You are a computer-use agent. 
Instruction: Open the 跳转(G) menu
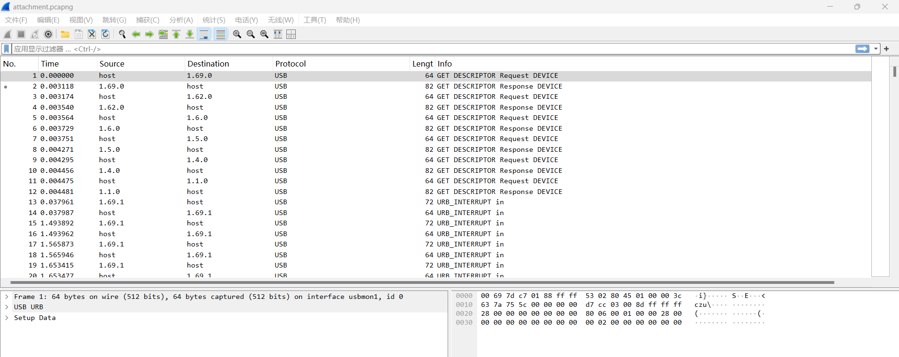[x=114, y=20]
